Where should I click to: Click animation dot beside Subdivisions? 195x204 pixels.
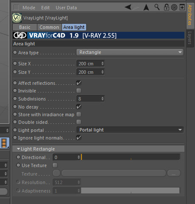point(15,98)
